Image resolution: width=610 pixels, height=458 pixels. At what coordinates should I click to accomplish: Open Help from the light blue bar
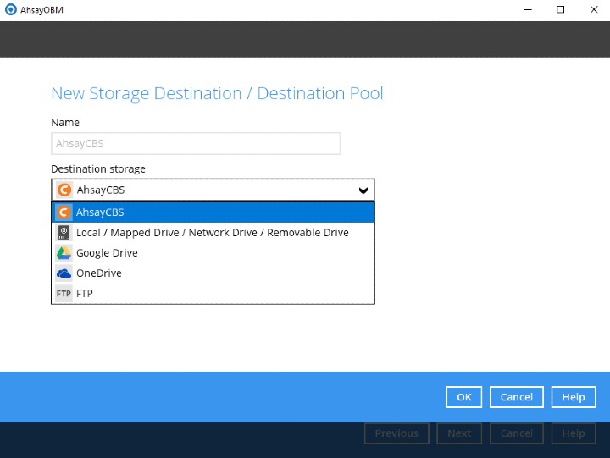click(x=574, y=397)
